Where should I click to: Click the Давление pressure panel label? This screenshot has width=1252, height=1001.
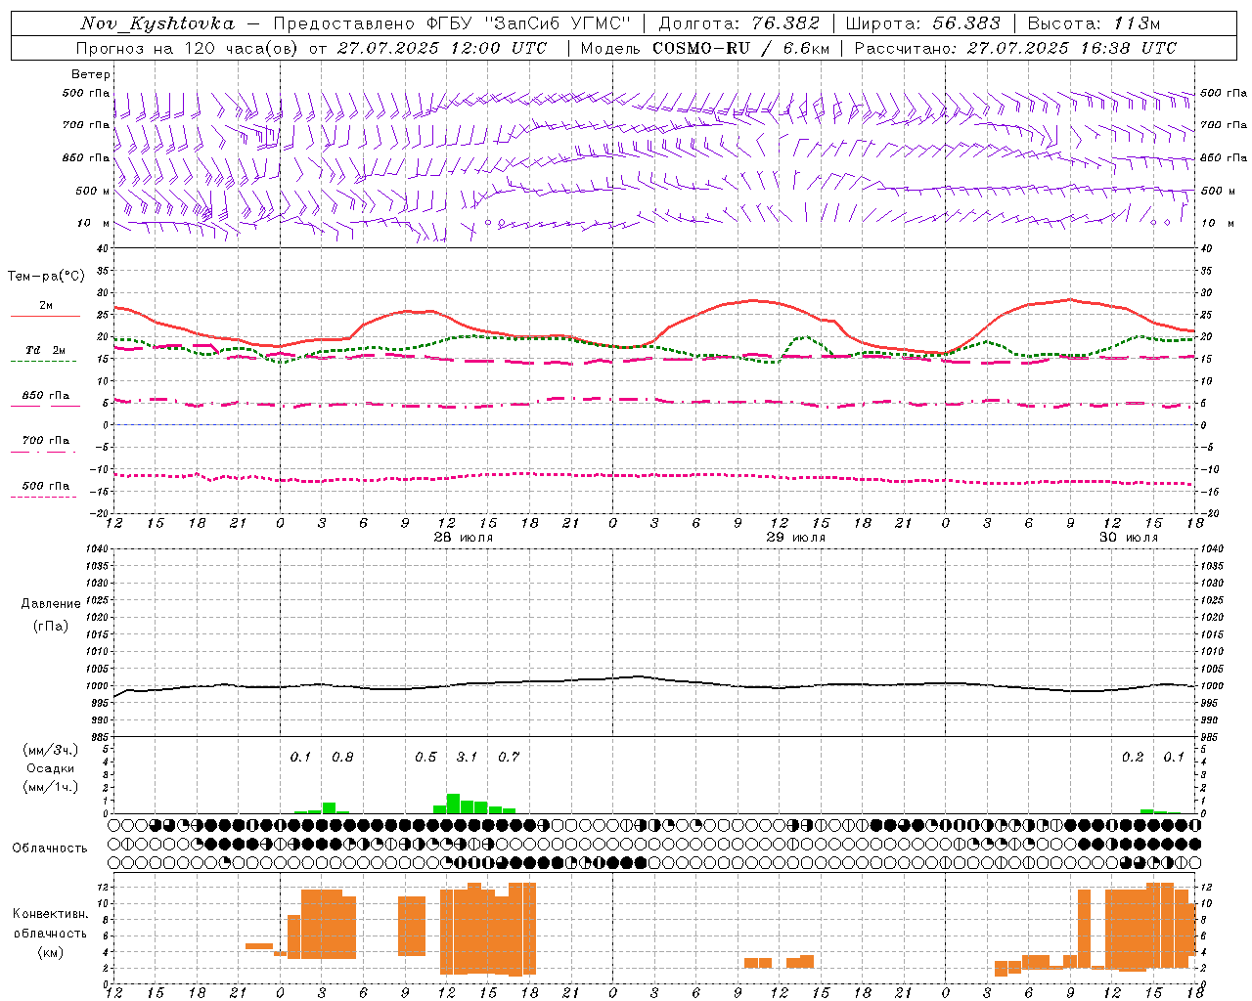[x=51, y=604]
